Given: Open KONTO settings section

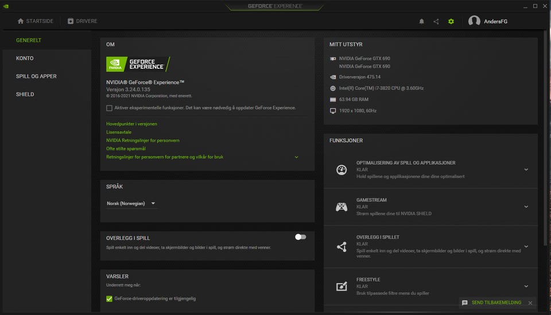Looking at the screenshot, I should pos(25,59).
